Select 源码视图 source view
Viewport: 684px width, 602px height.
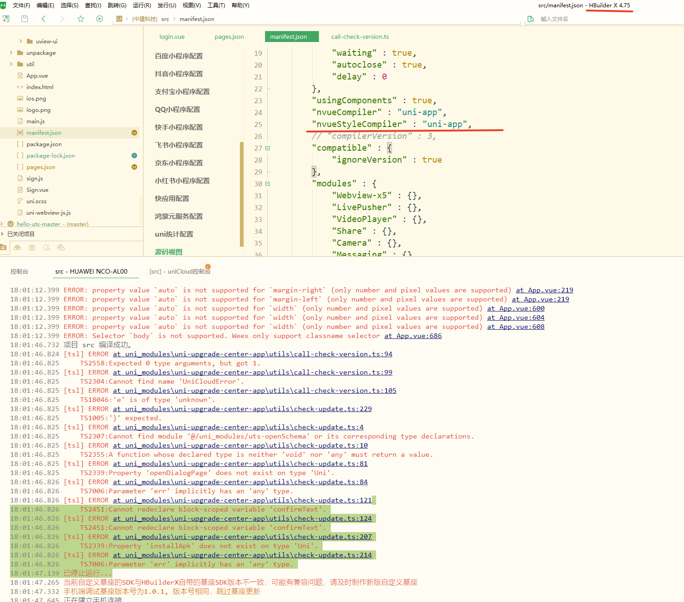click(x=169, y=252)
